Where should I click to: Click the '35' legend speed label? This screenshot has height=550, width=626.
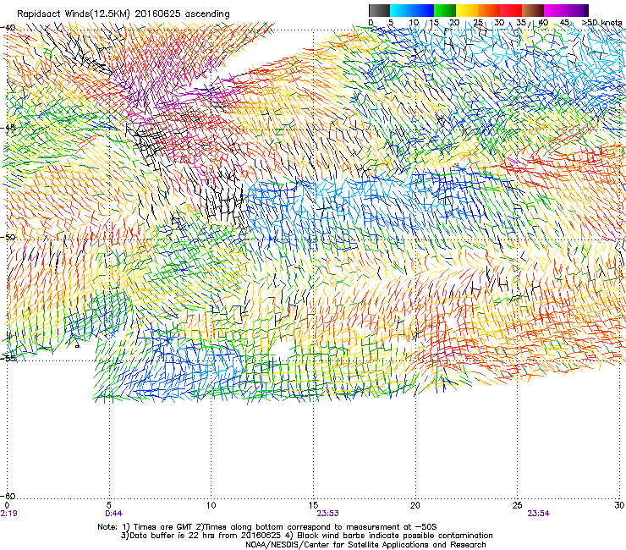pos(521,22)
